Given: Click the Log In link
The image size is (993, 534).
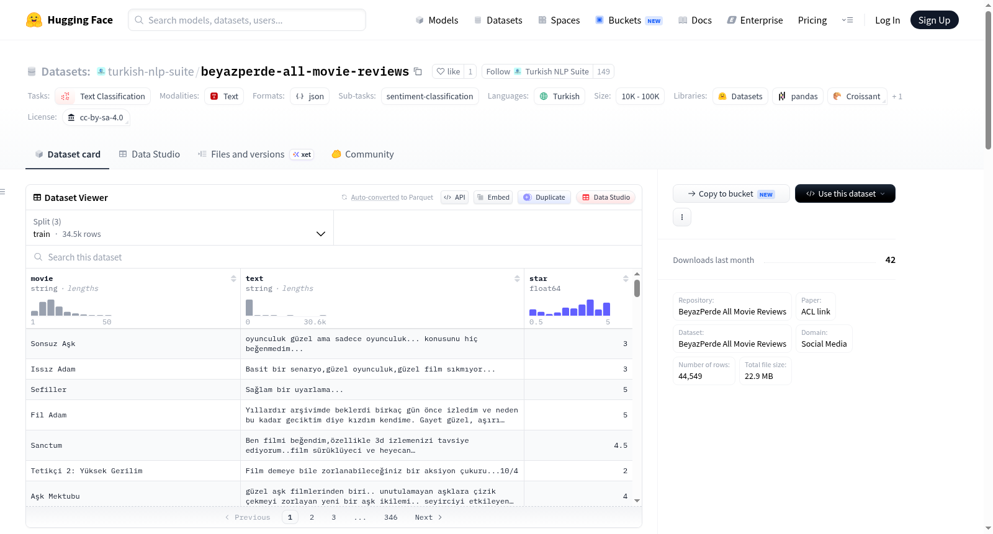Looking at the screenshot, I should [887, 20].
